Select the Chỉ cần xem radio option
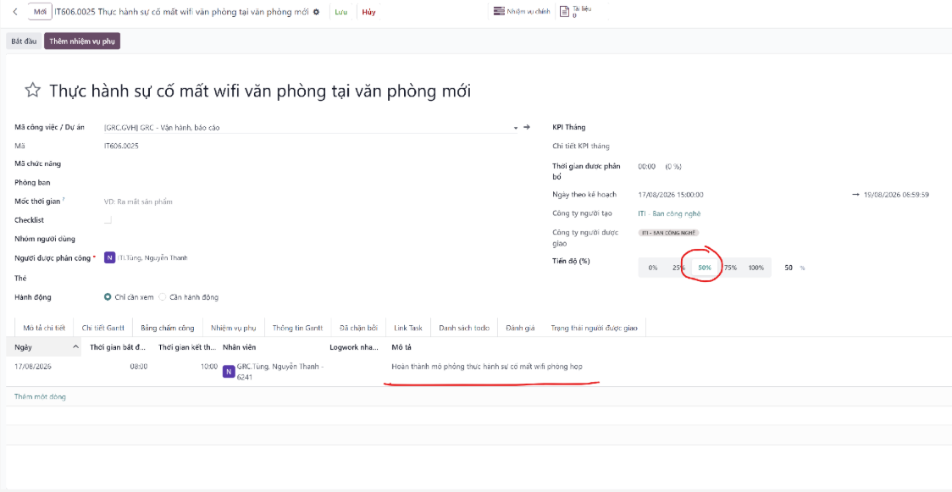 point(108,297)
